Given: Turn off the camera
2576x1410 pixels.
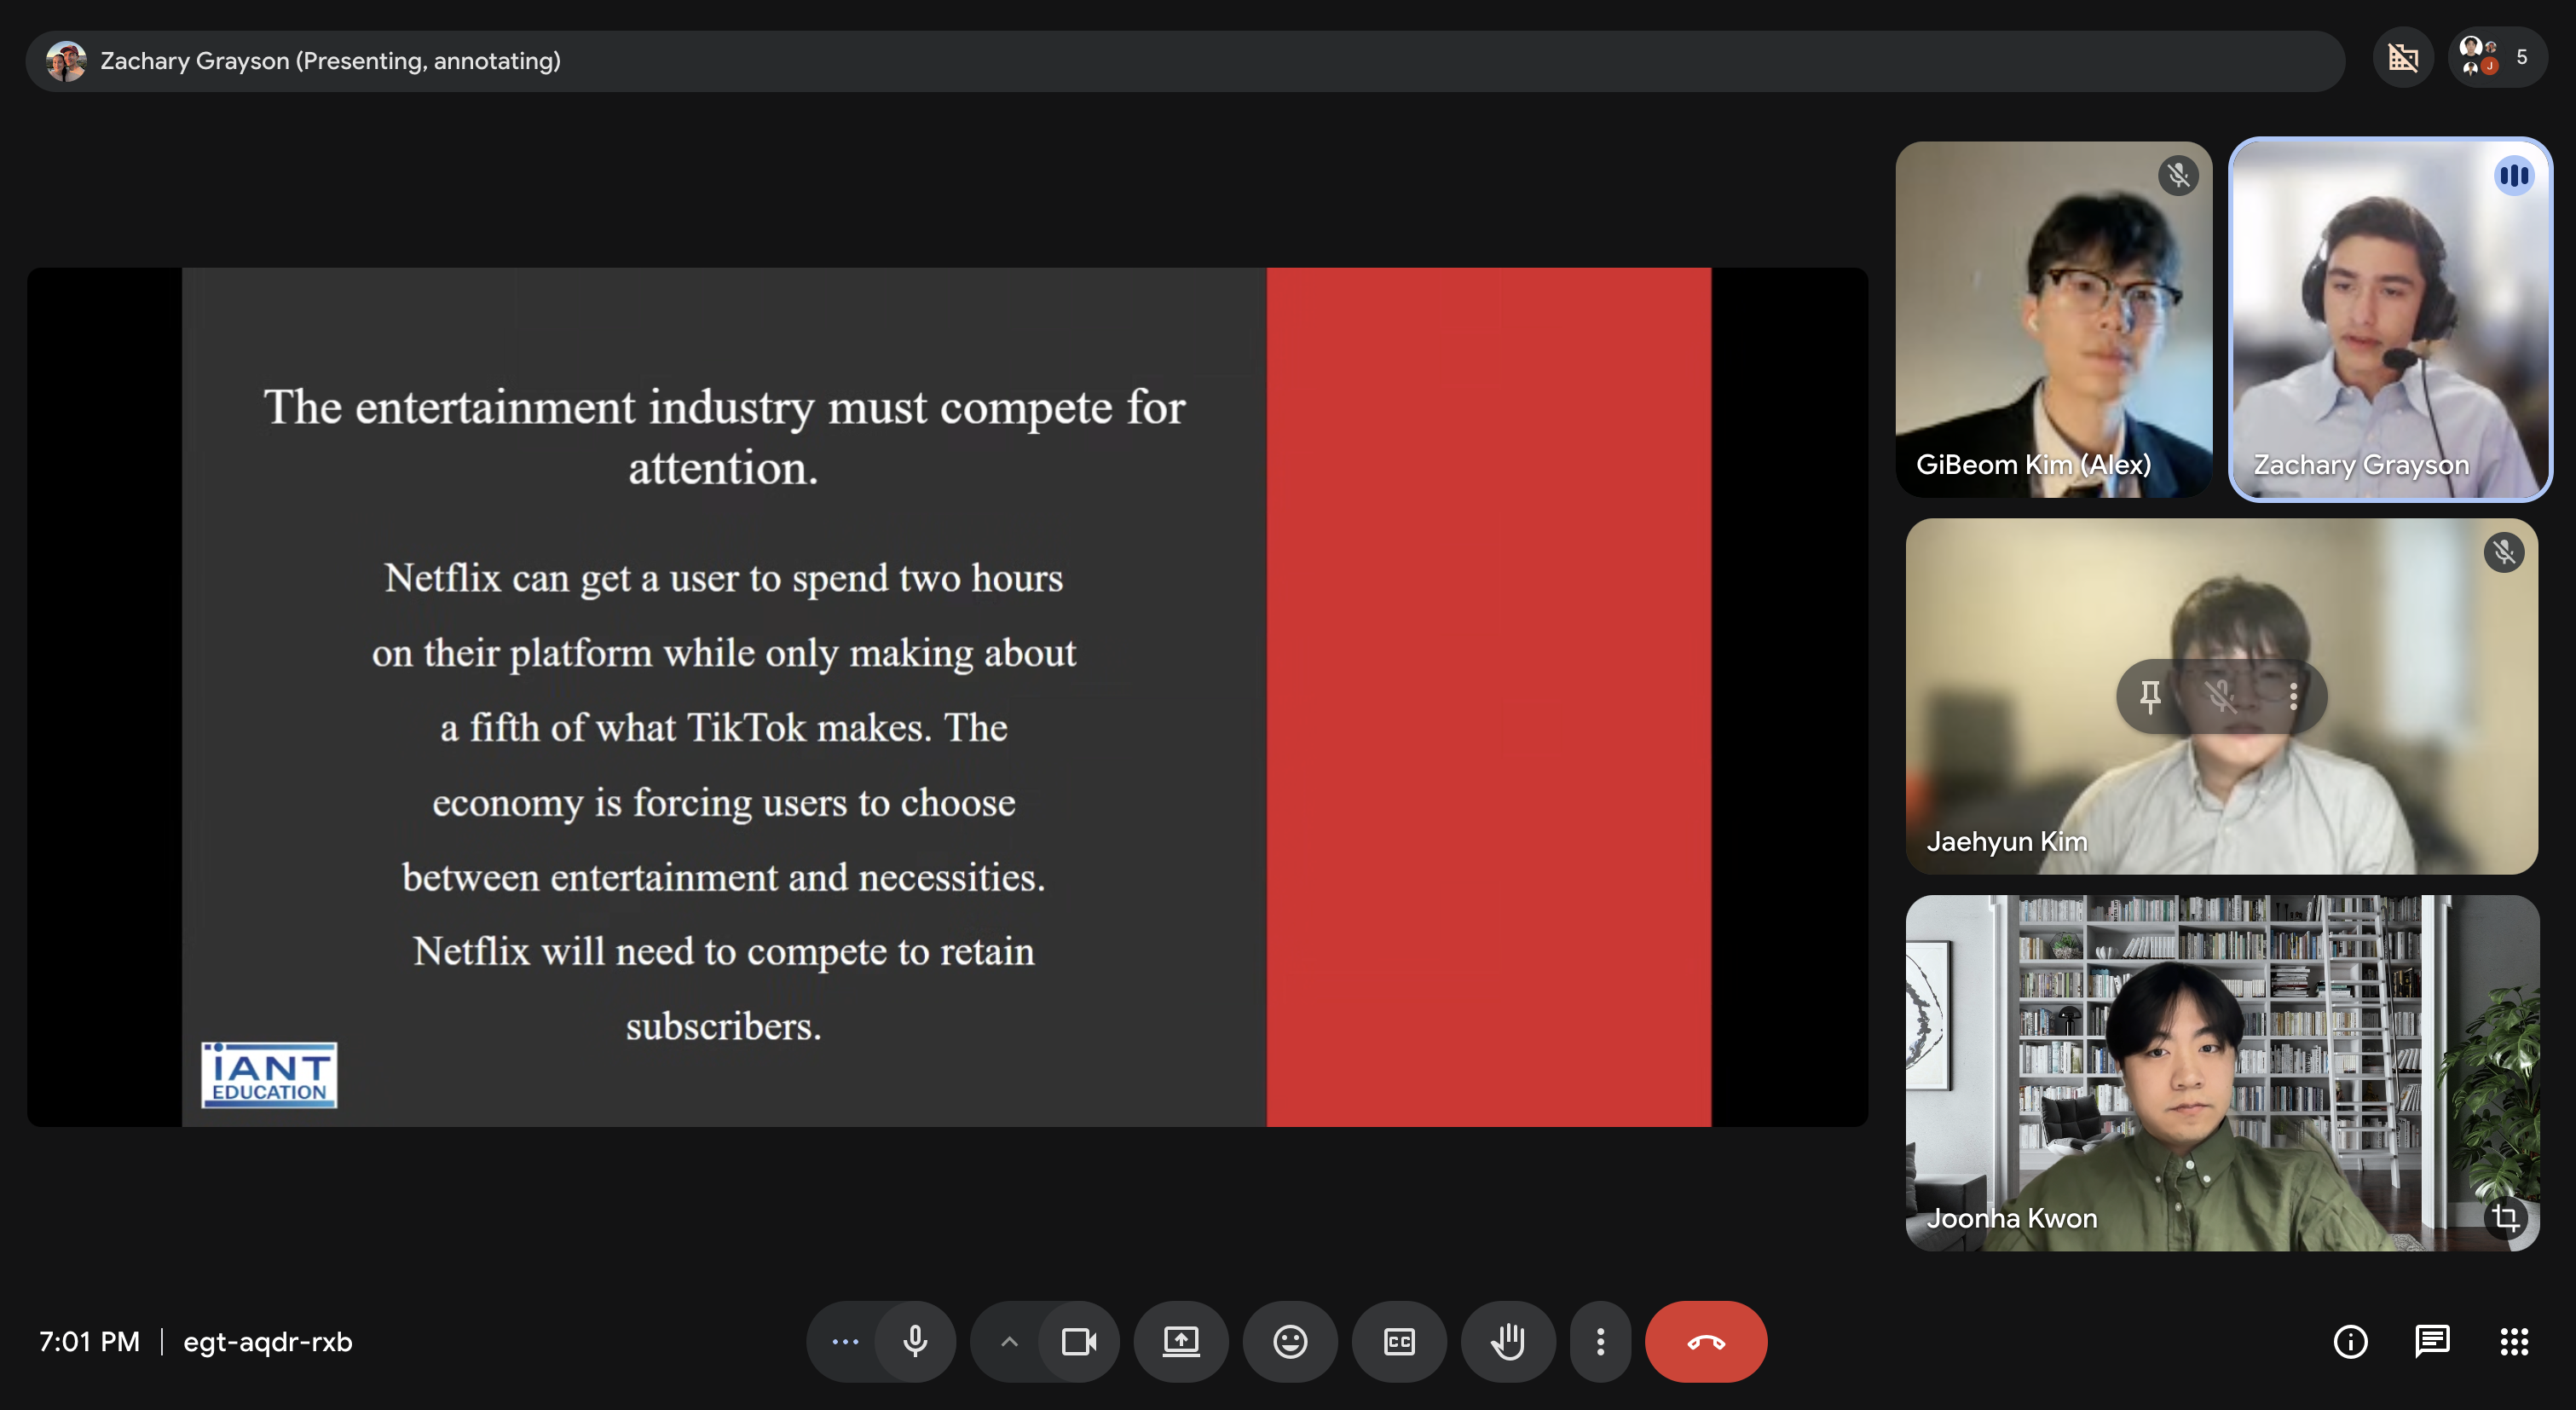Looking at the screenshot, I should 1078,1341.
